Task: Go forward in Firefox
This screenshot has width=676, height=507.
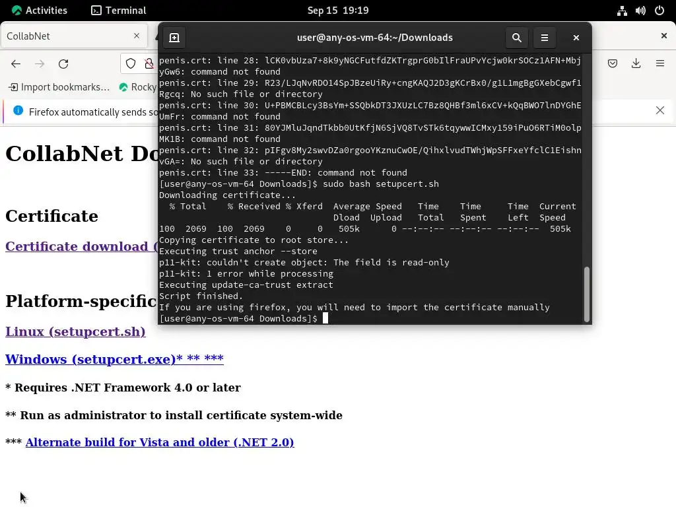Action: pyautogui.click(x=40, y=64)
